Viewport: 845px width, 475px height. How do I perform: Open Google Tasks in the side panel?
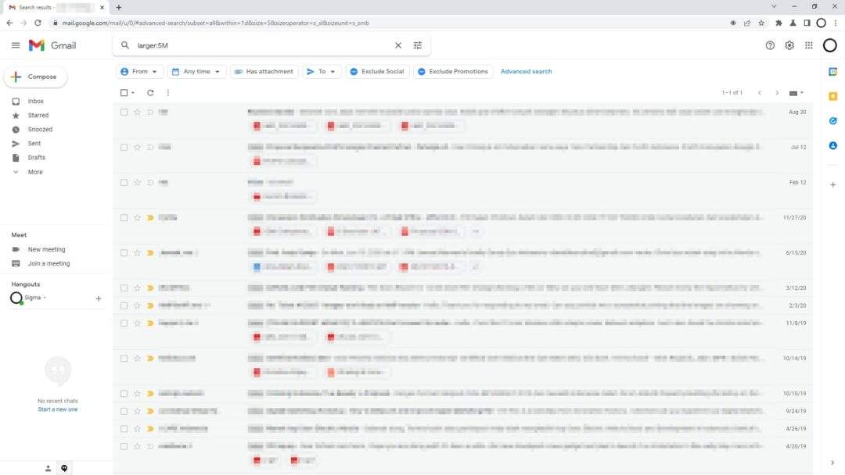[833, 120]
